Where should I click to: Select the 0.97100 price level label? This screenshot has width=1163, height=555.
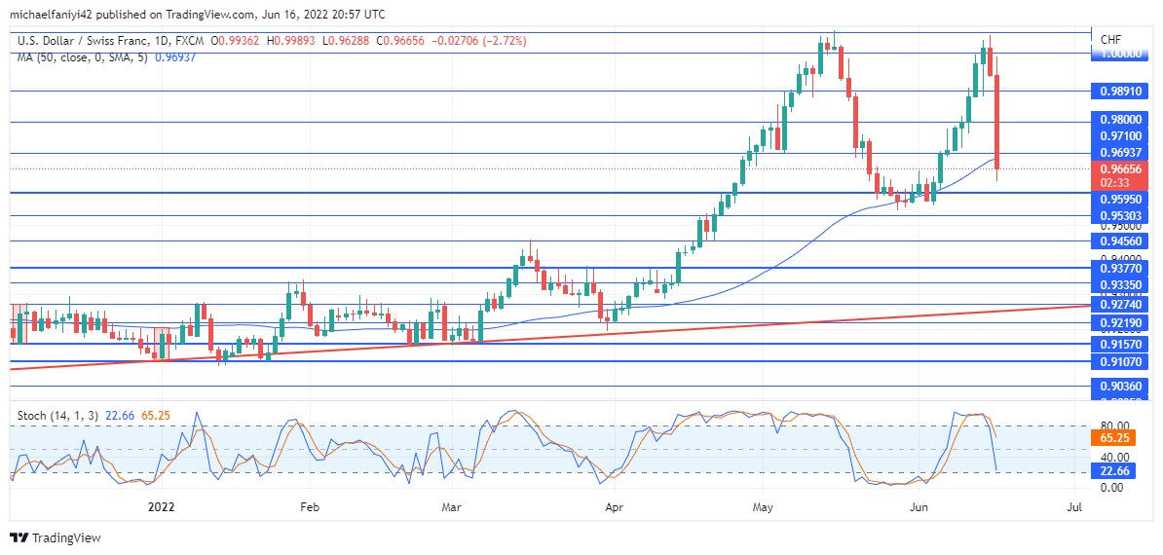tap(1122, 135)
